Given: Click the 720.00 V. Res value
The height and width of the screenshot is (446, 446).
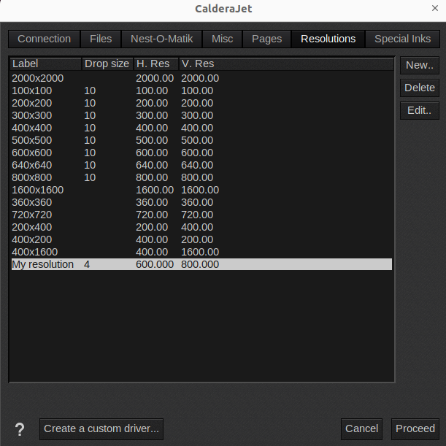Looking at the screenshot, I should pyautogui.click(x=197, y=215).
